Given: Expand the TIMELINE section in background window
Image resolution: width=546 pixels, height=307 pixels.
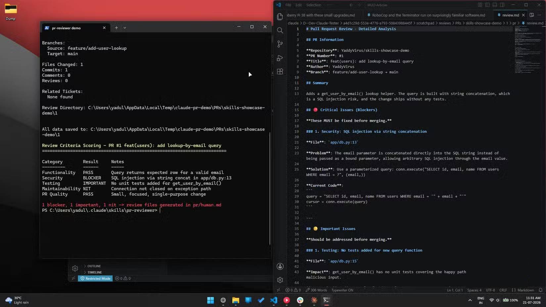Looking at the screenshot, I should pos(95,272).
